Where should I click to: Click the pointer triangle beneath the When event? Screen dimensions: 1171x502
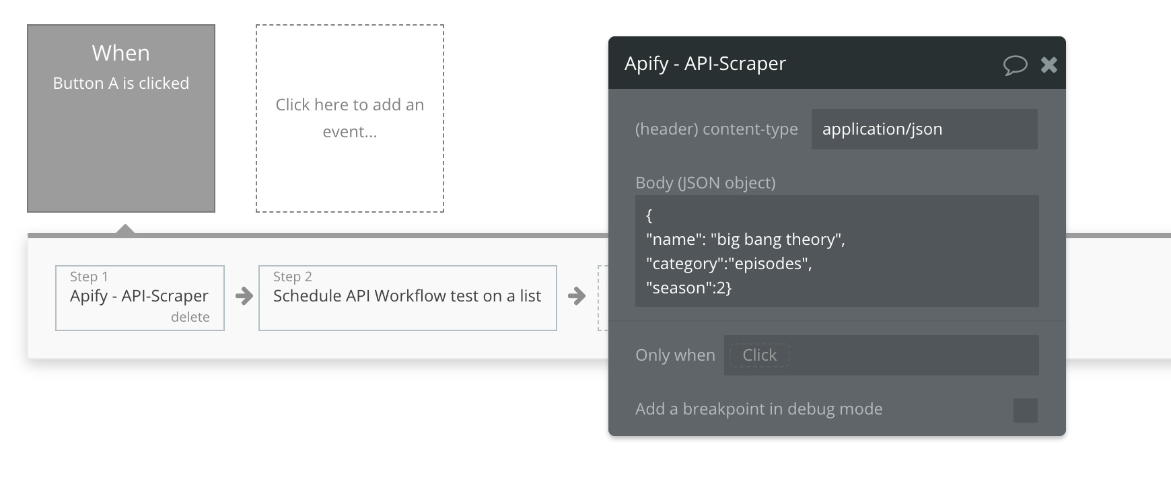pyautogui.click(x=125, y=229)
